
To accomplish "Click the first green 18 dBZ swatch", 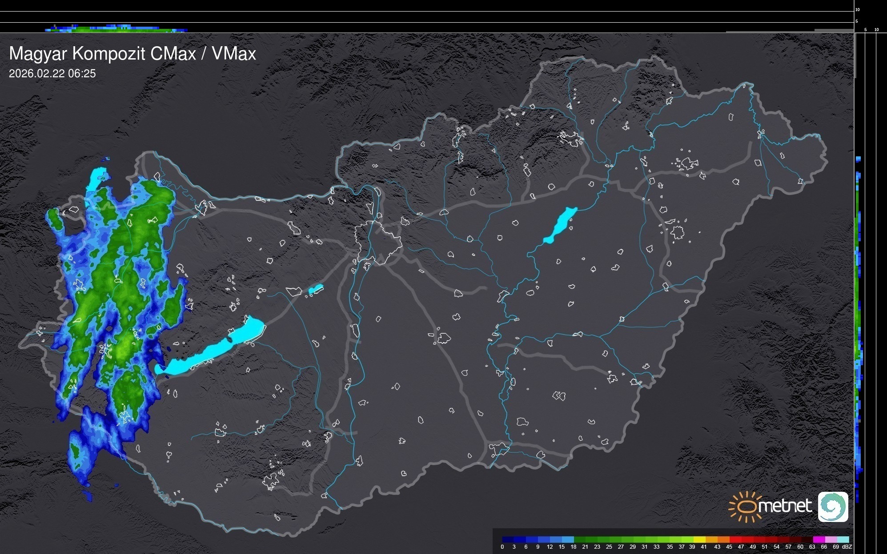I will pyautogui.click(x=580, y=539).
